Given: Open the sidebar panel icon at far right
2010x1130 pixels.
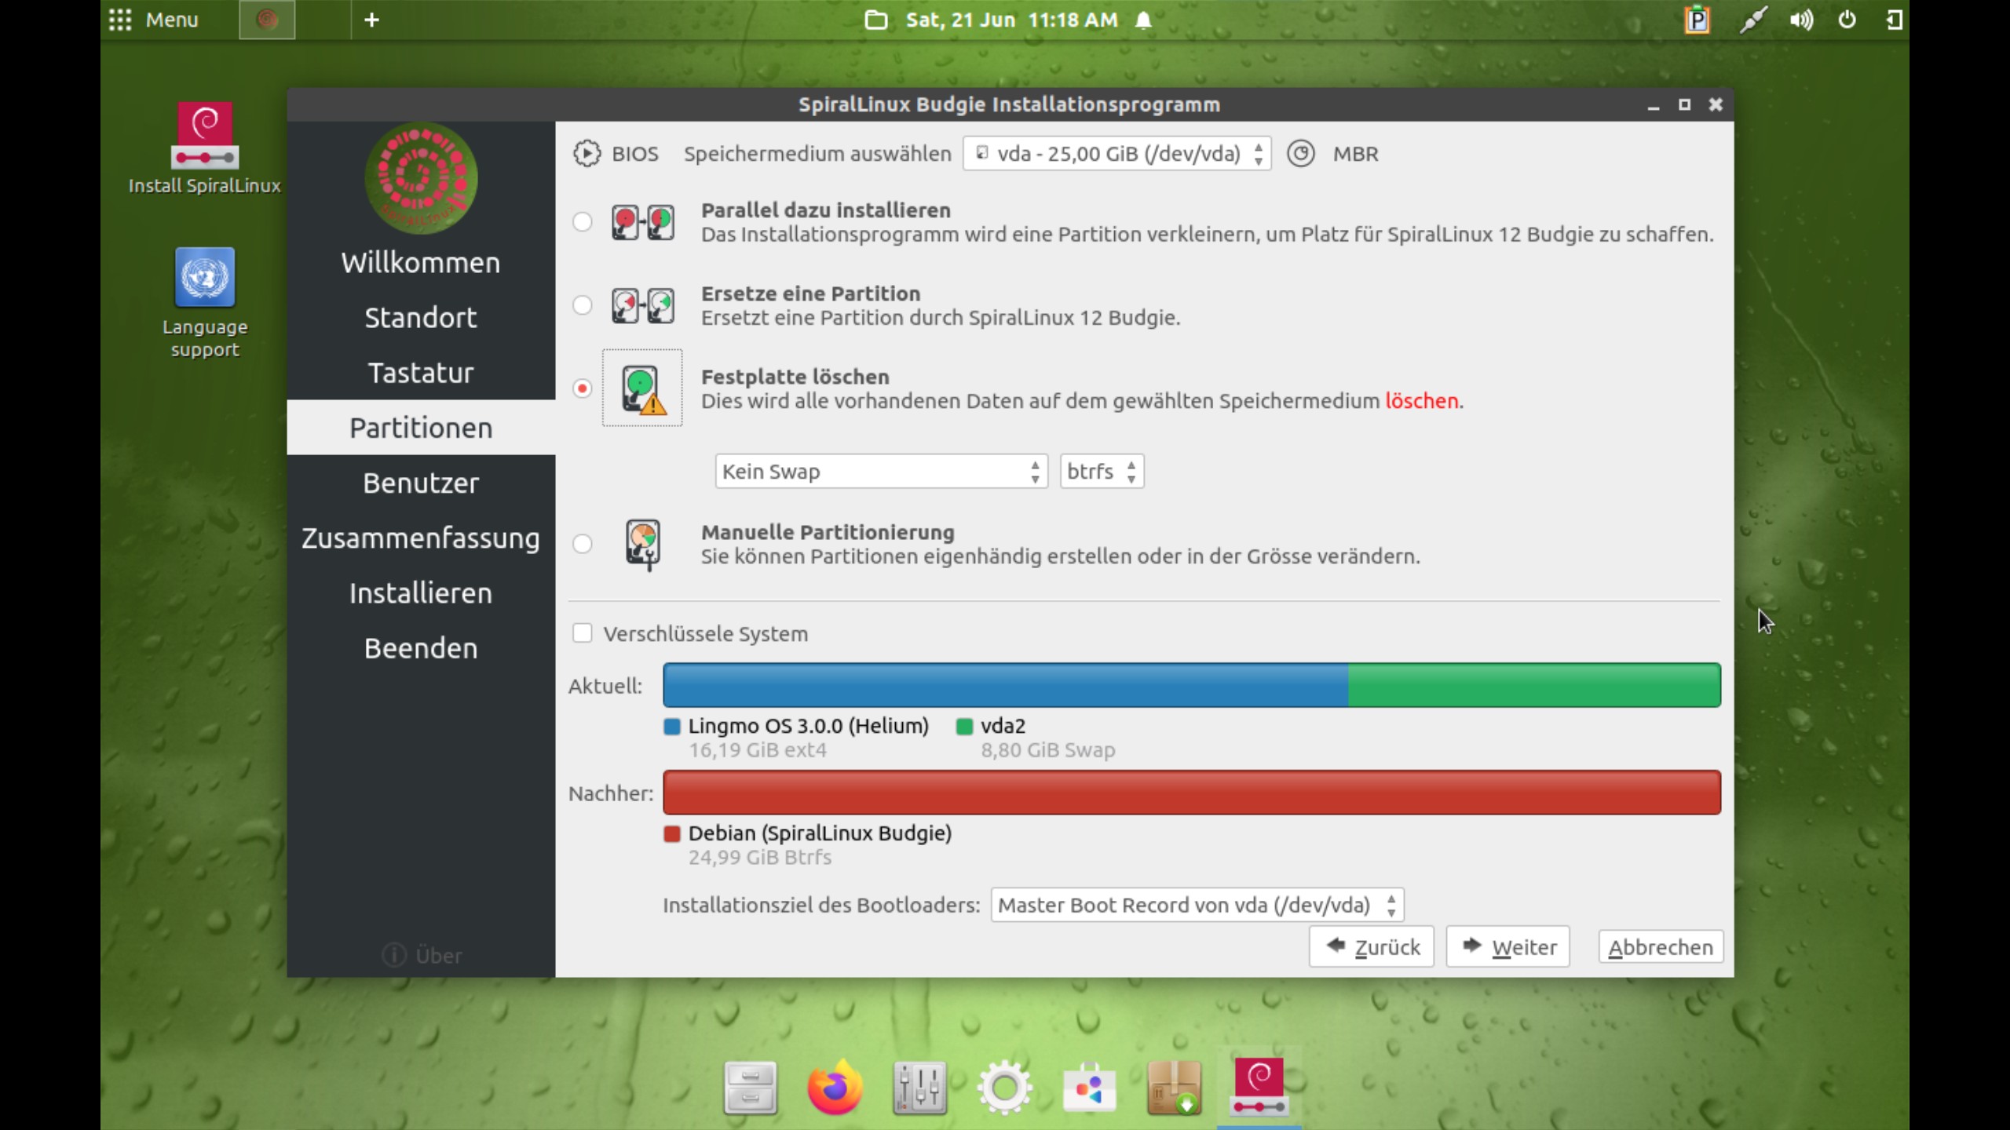Looking at the screenshot, I should (x=1894, y=20).
